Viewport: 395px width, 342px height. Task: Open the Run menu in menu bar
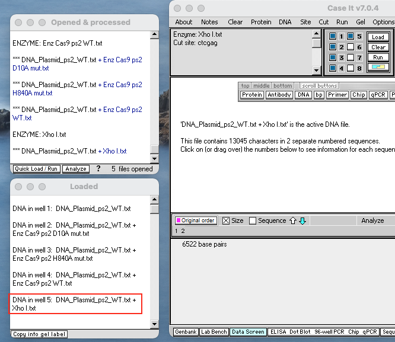pos(342,22)
